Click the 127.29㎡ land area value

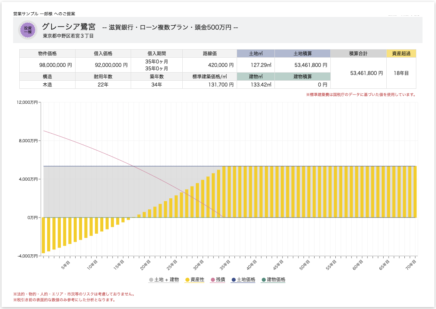[256, 65]
